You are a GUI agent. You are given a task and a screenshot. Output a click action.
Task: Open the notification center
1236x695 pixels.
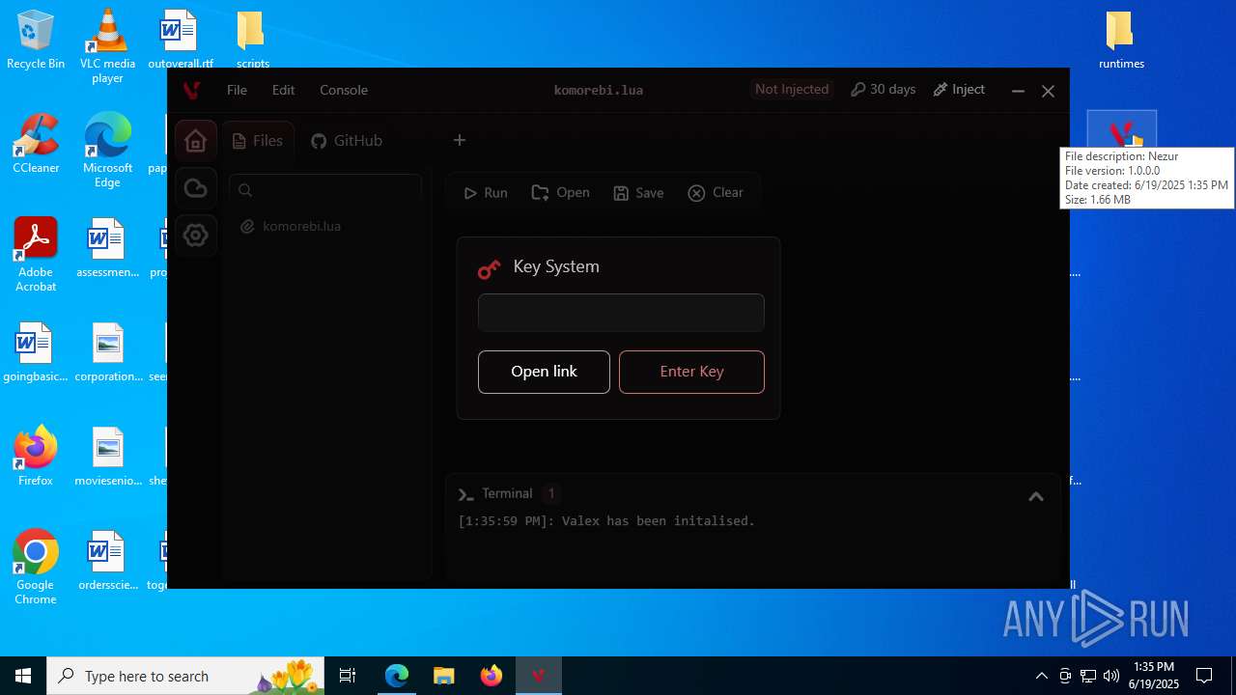pyautogui.click(x=1204, y=676)
